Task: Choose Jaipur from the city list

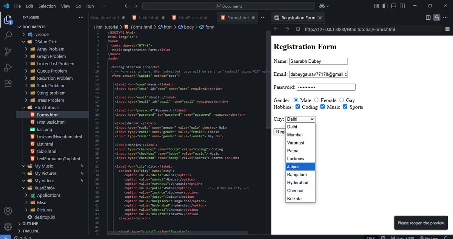Action: pos(300,167)
